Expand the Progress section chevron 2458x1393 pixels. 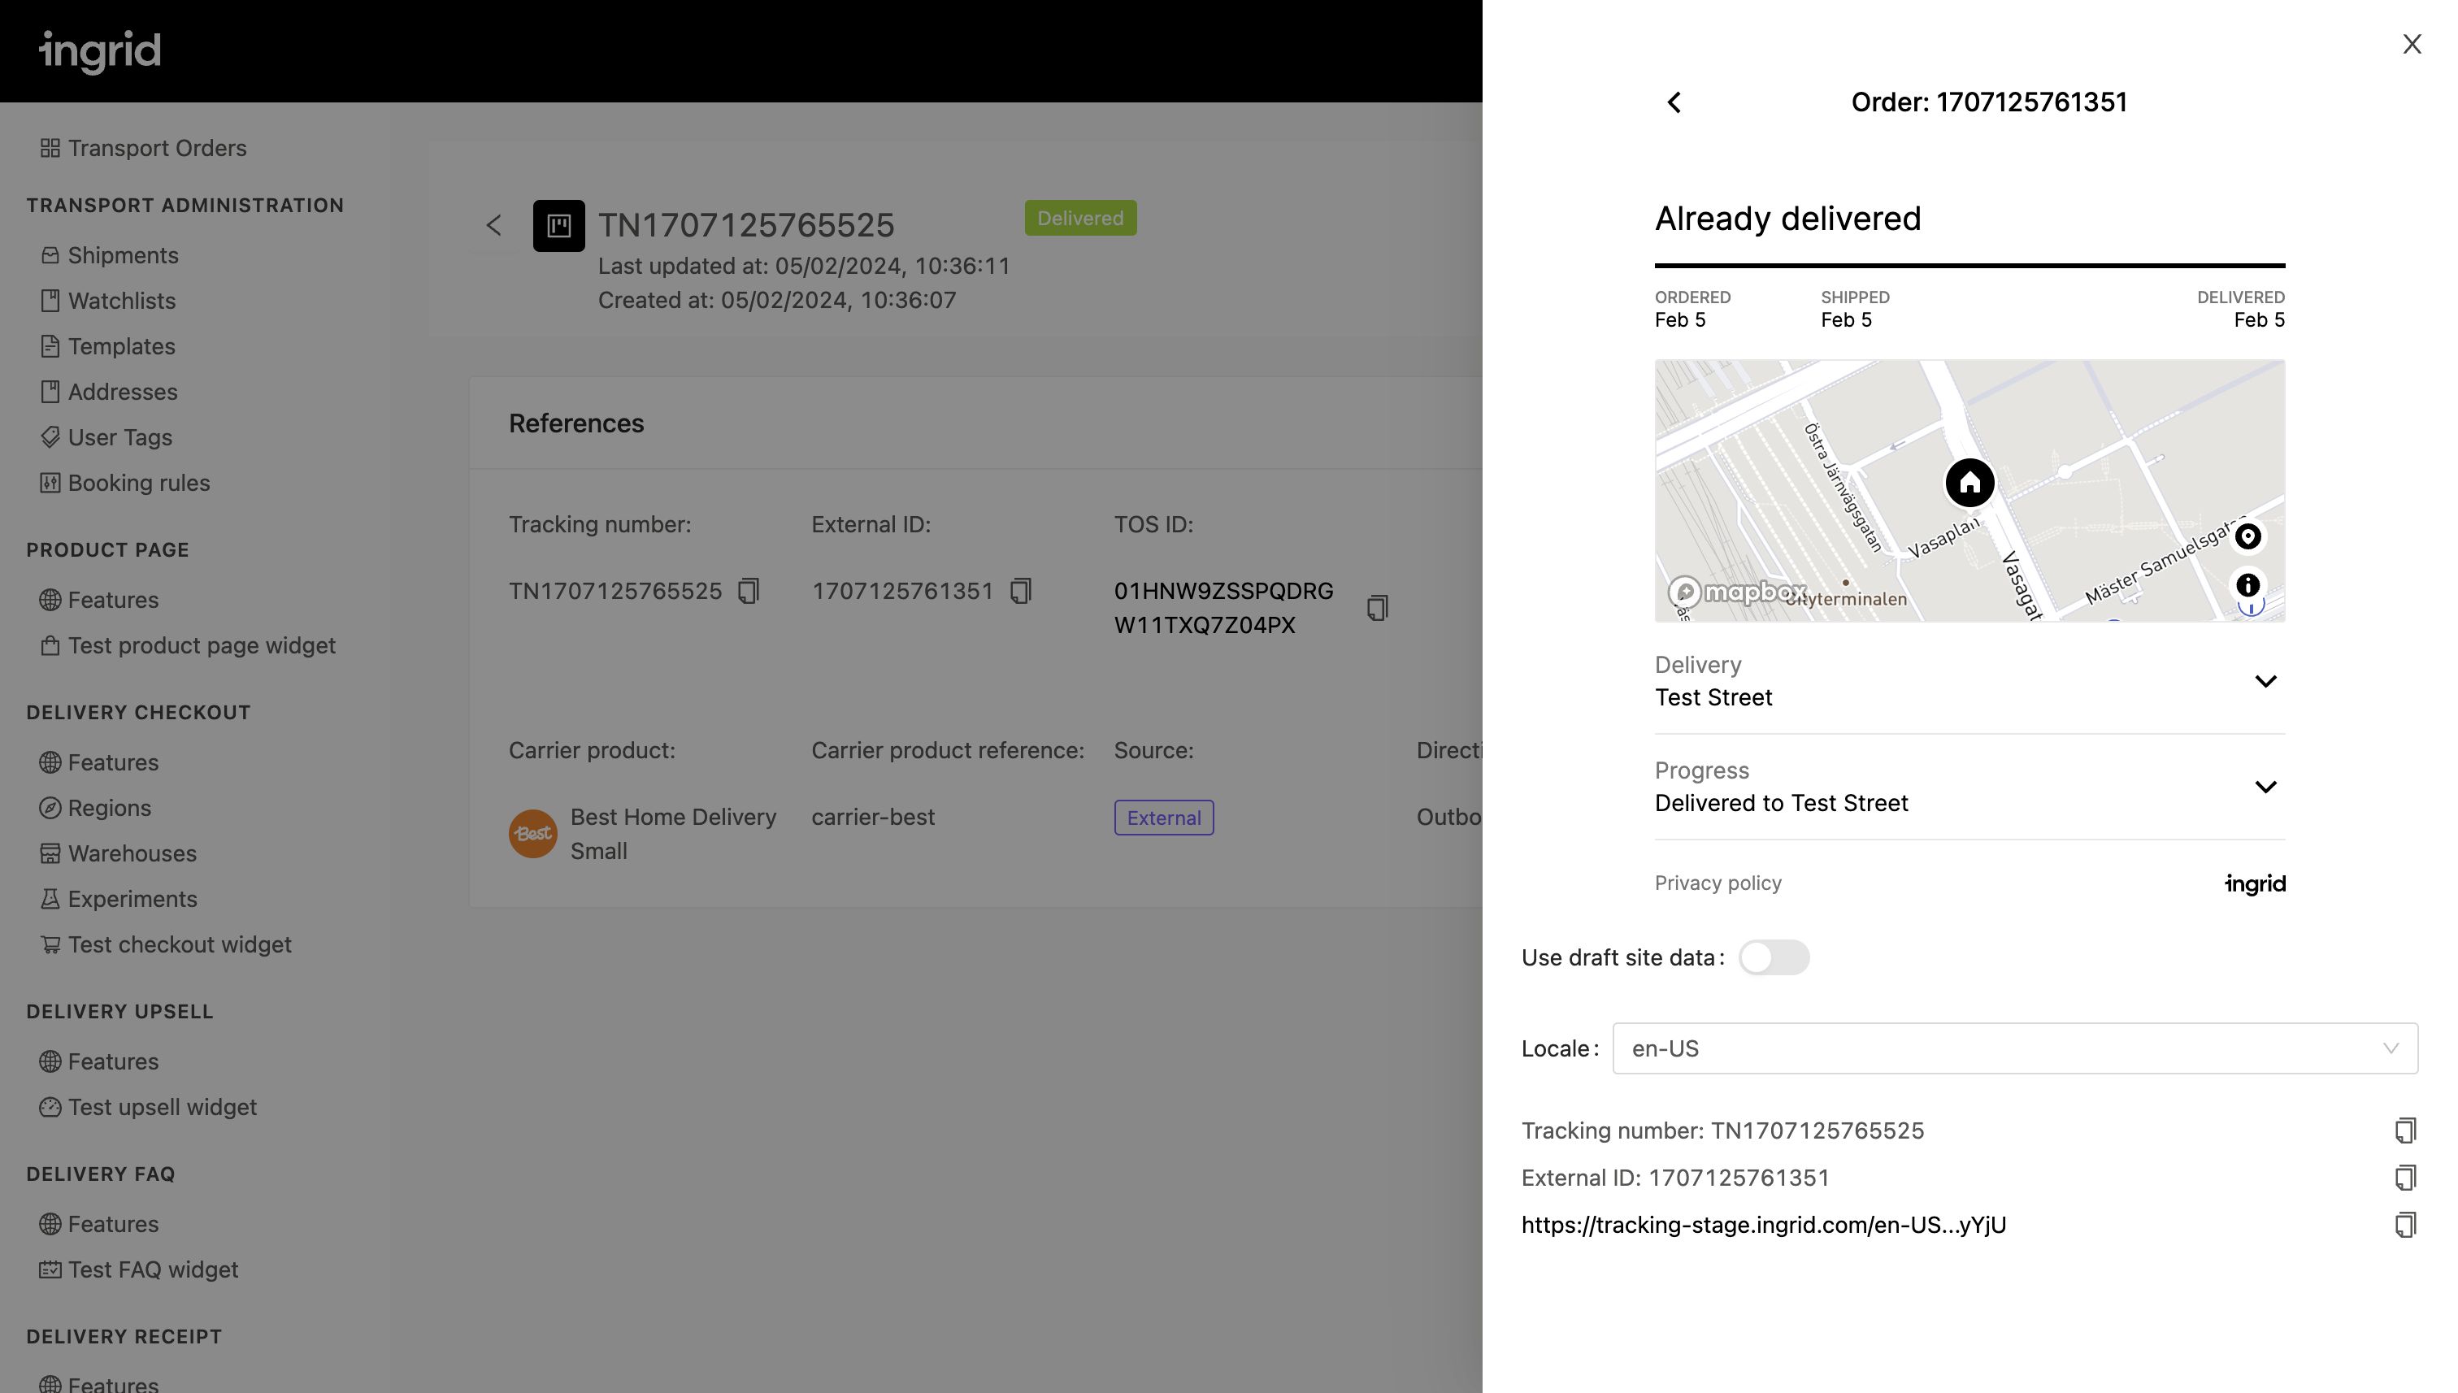(2267, 787)
